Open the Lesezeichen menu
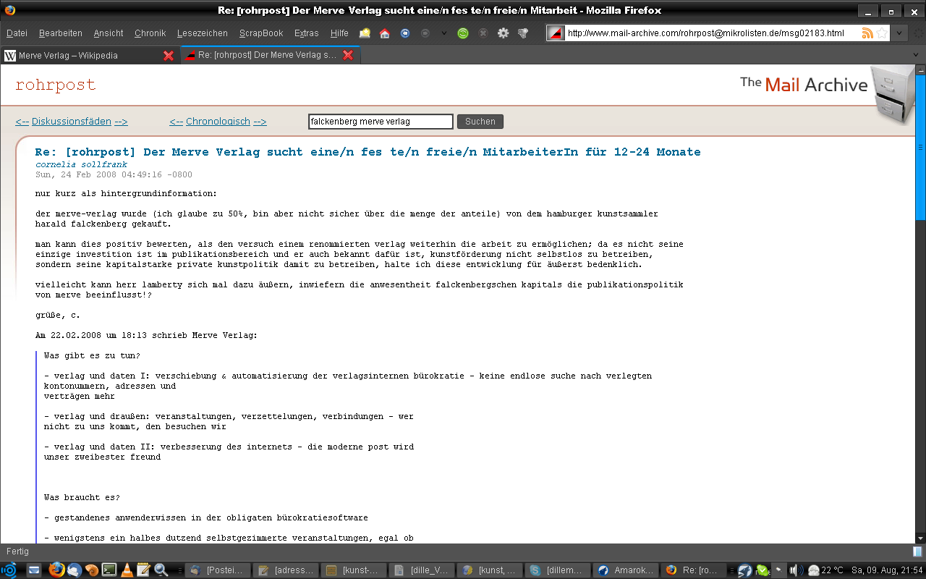Viewport: 926px width, 579px height. (x=203, y=33)
